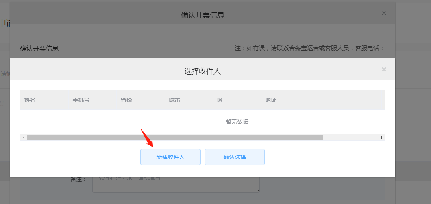Close the 确认开票信息 dialog behind

[384, 13]
